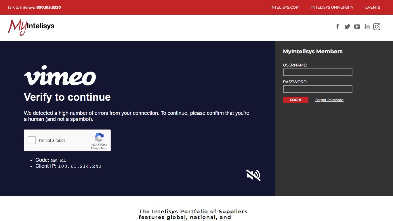Unmute the video using the speaker icon
Image resolution: width=393 pixels, height=221 pixels.
253,175
